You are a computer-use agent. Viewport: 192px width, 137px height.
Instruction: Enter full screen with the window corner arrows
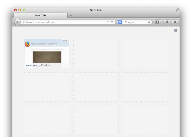point(177,10)
